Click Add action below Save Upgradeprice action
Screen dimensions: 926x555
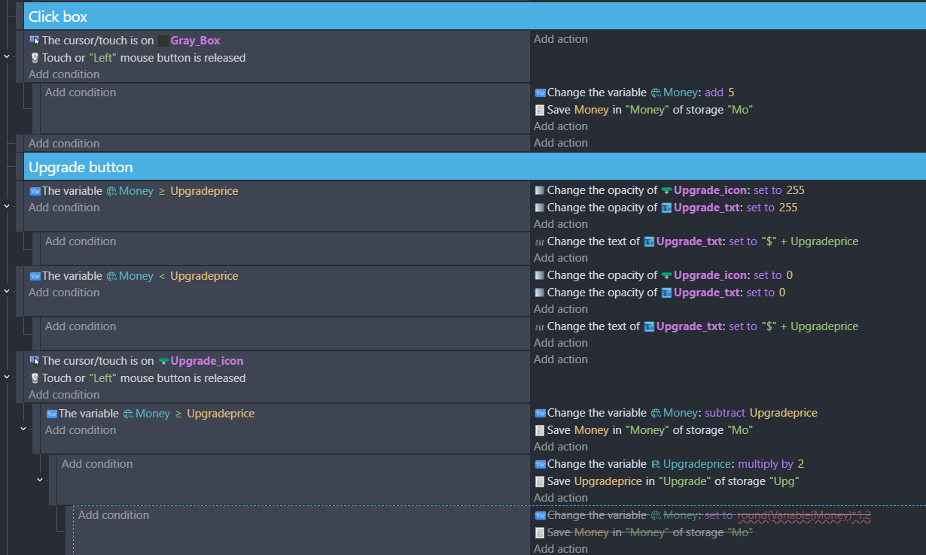[x=561, y=498]
